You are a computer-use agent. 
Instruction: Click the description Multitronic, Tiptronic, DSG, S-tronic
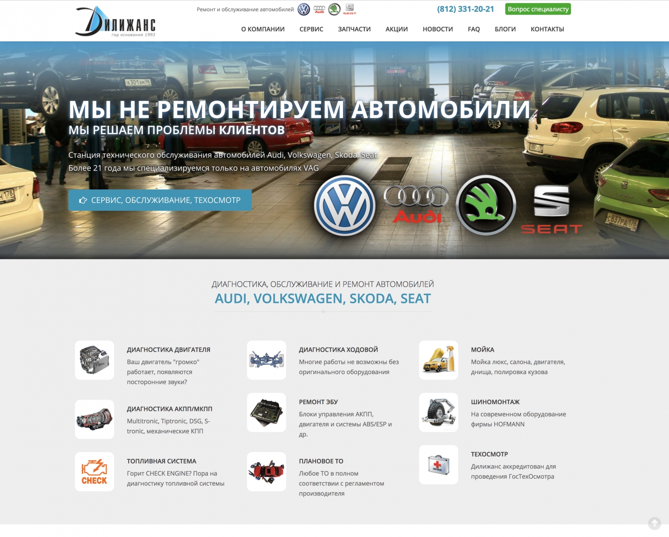click(169, 426)
